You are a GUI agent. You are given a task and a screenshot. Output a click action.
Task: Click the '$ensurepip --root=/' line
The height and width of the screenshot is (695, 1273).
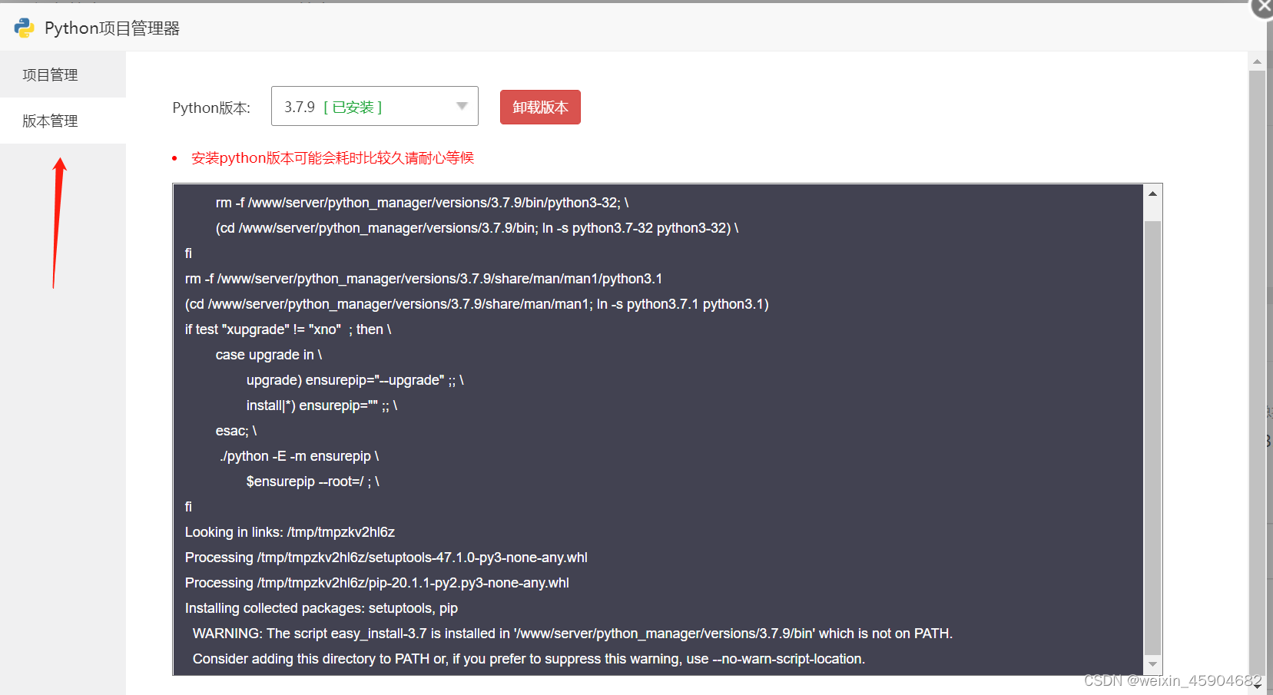point(313,482)
